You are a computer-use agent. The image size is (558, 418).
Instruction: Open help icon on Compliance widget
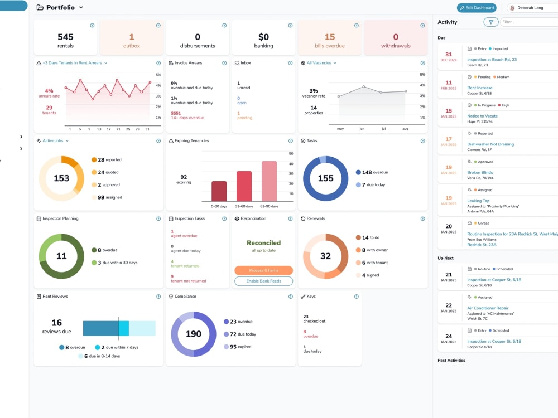[x=290, y=297]
